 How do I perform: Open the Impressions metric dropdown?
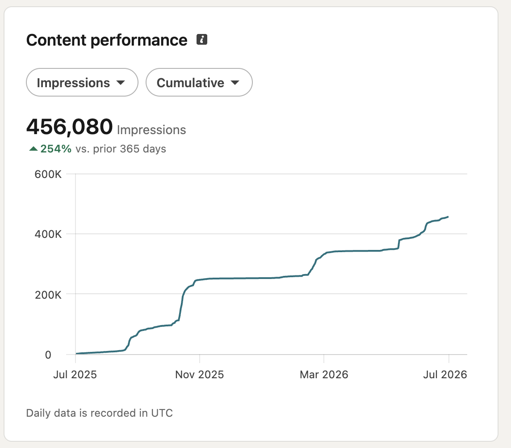[x=82, y=82]
